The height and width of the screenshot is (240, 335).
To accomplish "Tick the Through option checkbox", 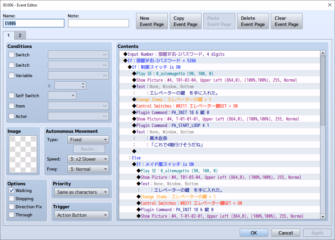I will pyautogui.click(x=12, y=215).
